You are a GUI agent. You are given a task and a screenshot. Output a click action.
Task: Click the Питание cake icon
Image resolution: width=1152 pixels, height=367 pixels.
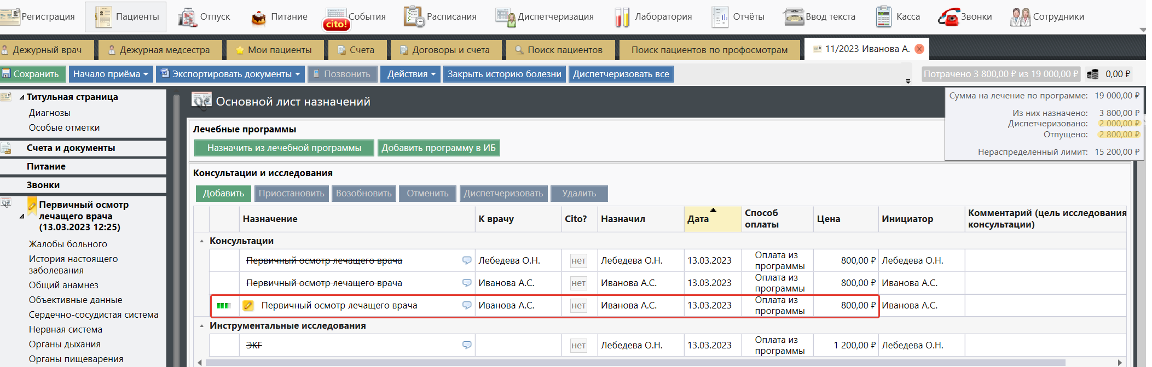click(258, 18)
